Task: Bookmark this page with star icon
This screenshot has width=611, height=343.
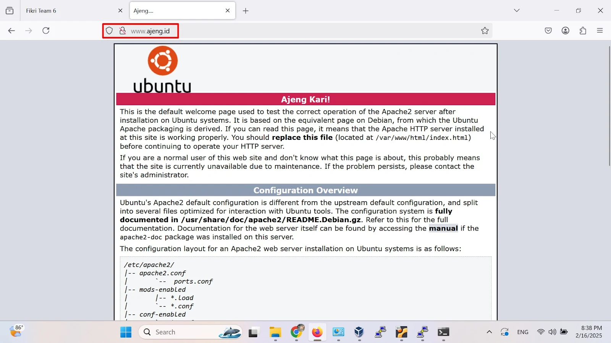Action: click(x=485, y=31)
